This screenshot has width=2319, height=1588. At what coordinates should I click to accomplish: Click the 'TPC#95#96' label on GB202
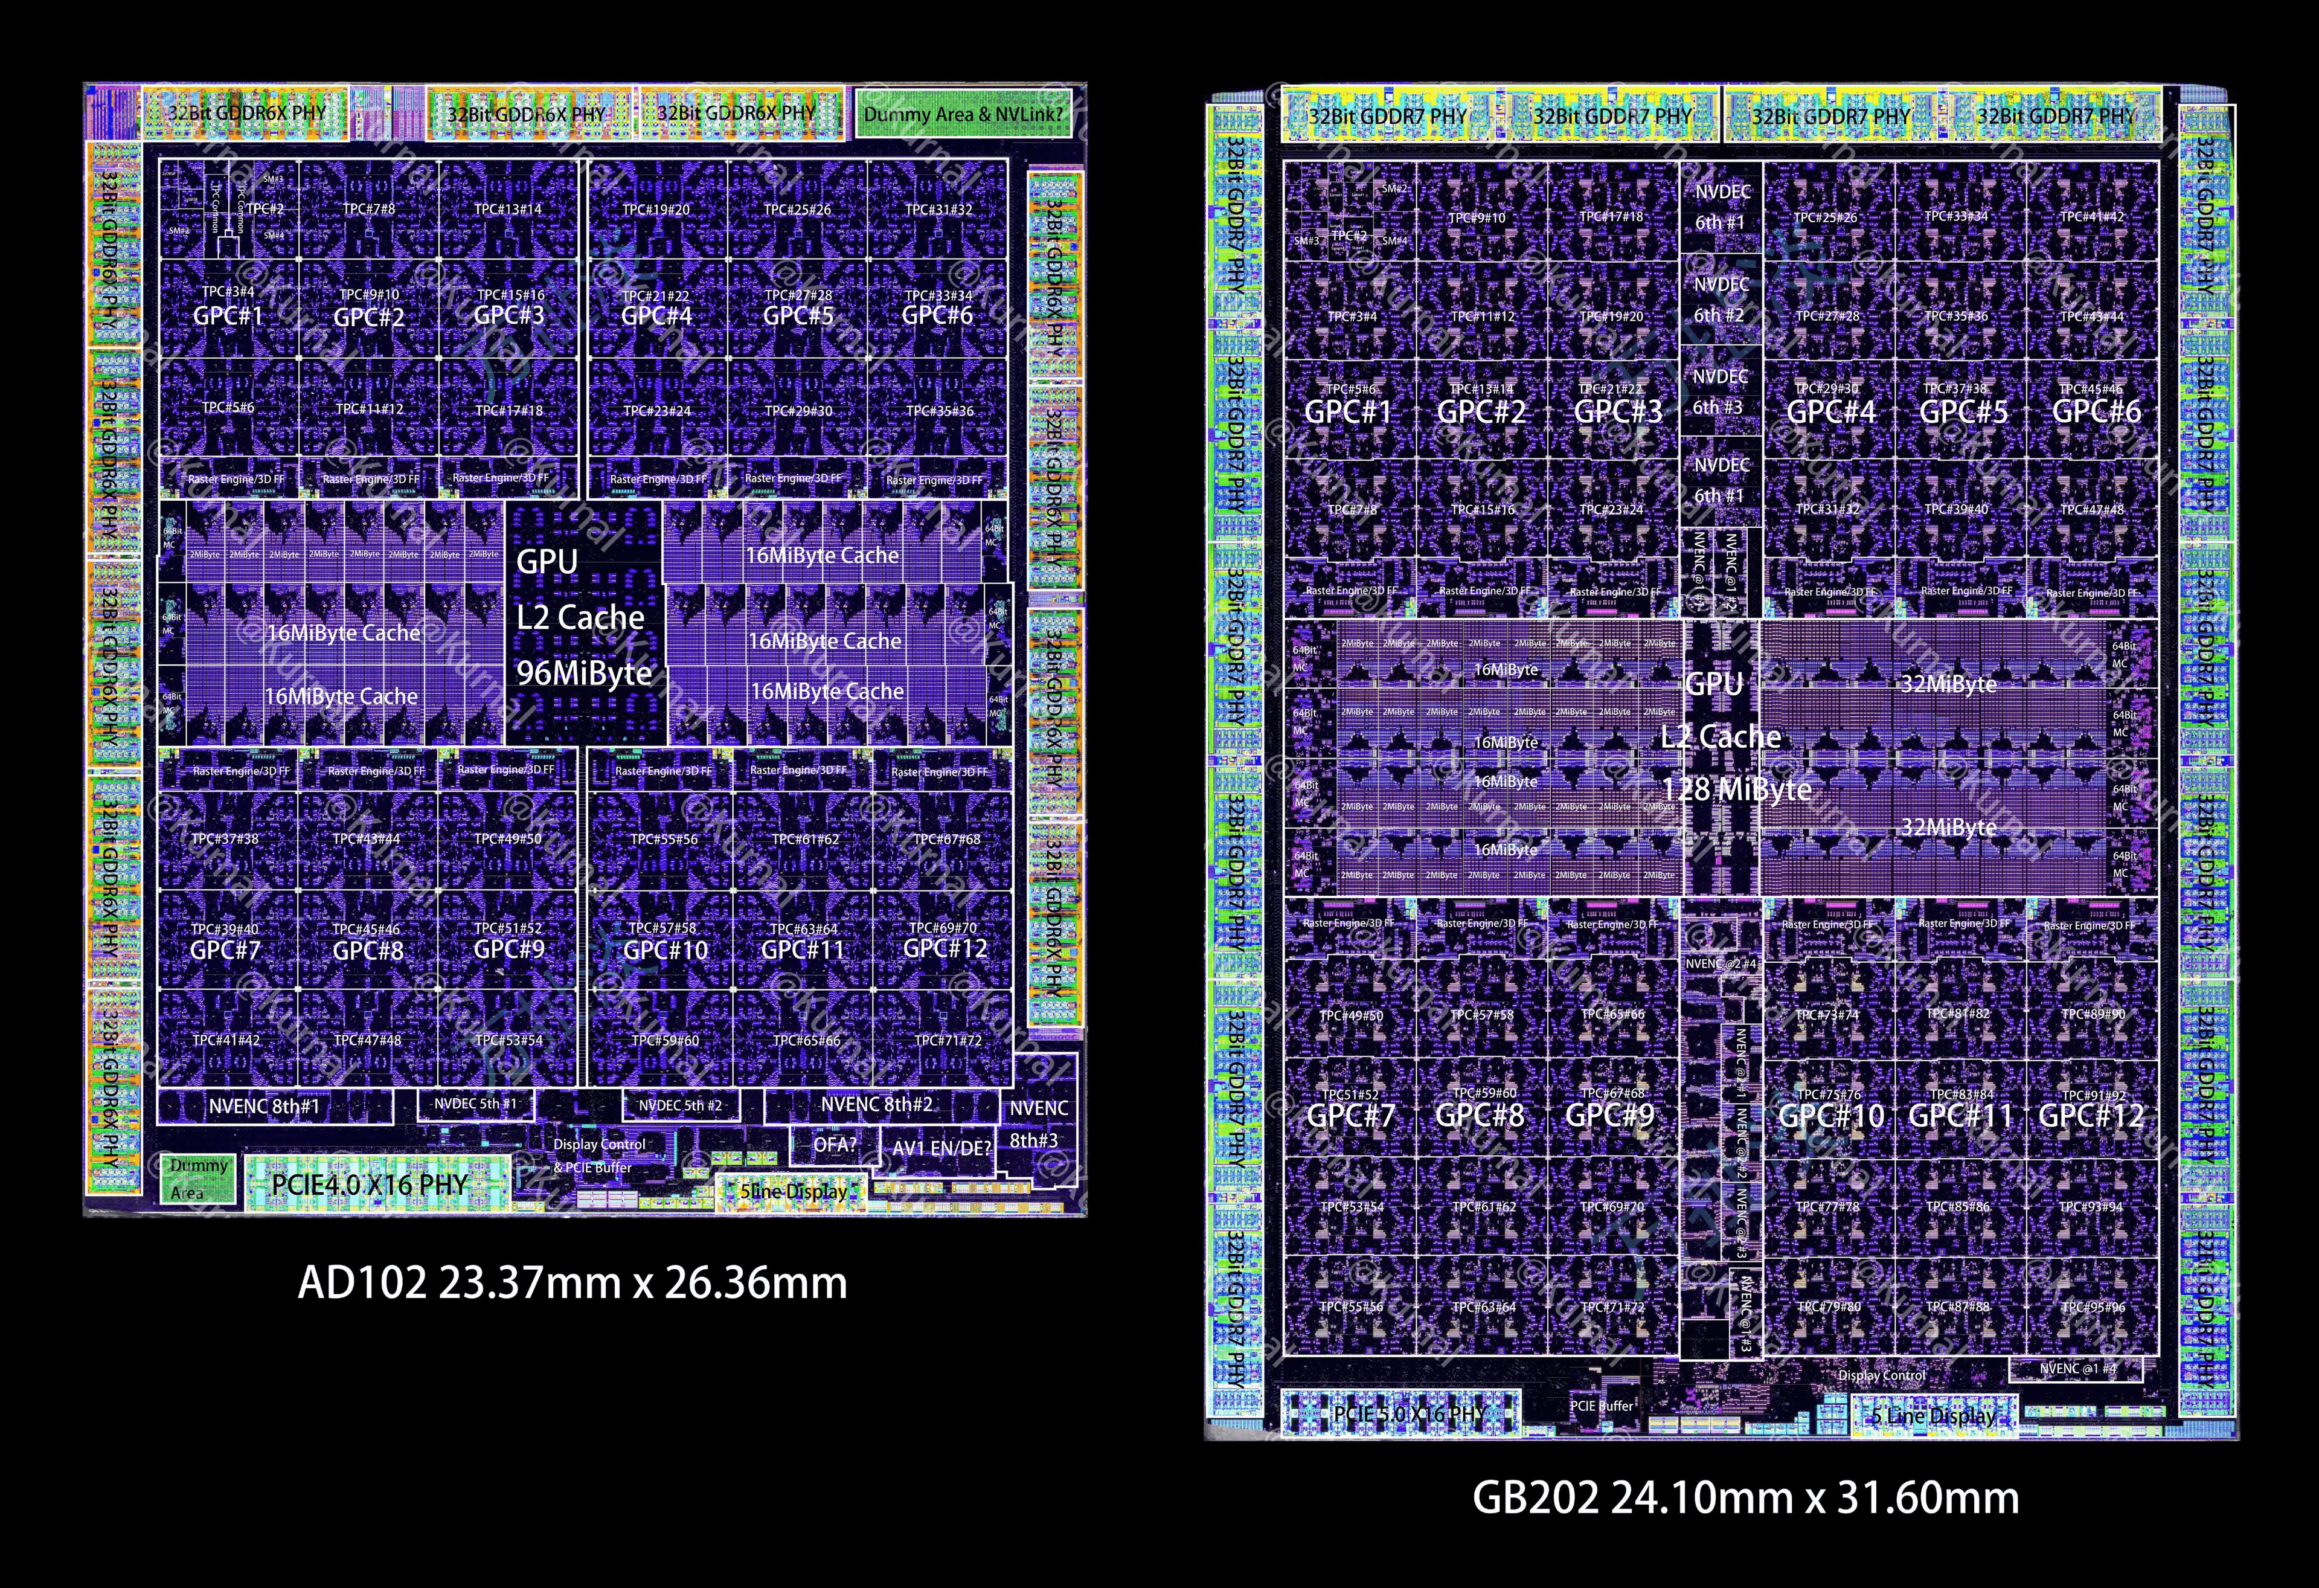click(x=2094, y=1307)
